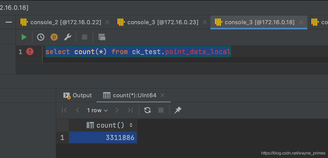Select row number 1 in results grid
The image size is (328, 158).
click(62, 138)
